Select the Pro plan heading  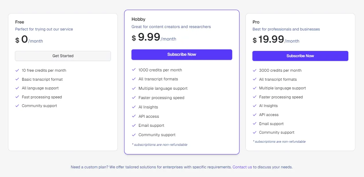point(256,22)
